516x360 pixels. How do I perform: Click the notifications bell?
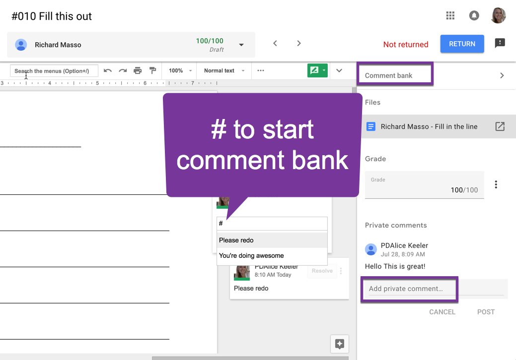[x=474, y=15]
